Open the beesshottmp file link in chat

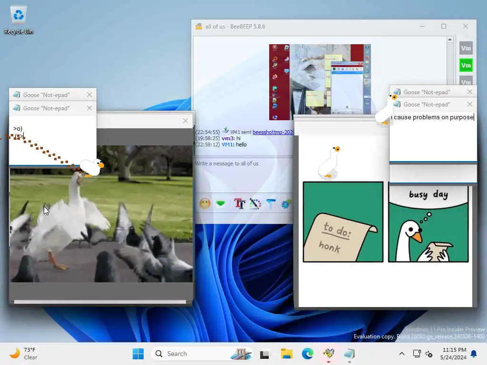(x=273, y=132)
